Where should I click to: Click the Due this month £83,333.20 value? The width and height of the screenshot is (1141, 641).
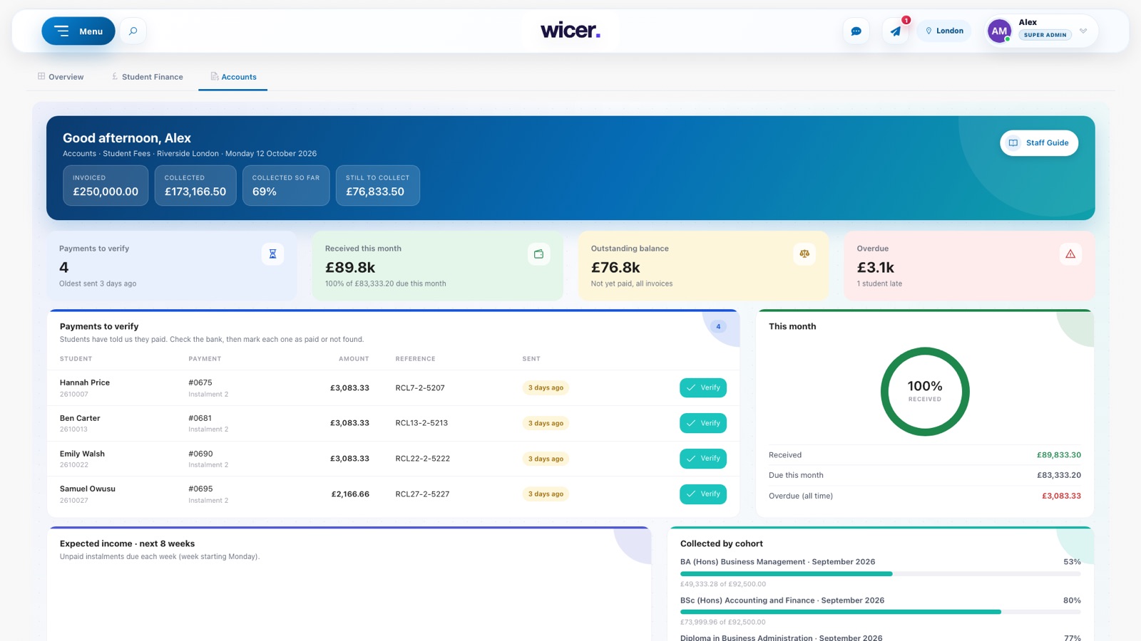pyautogui.click(x=1059, y=475)
